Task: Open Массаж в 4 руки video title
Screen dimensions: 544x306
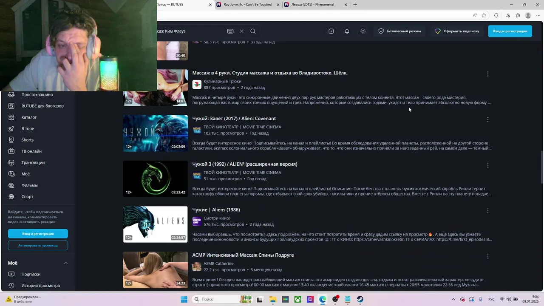Action: [270, 73]
